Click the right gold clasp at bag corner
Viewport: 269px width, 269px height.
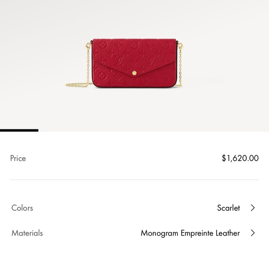(180, 45)
